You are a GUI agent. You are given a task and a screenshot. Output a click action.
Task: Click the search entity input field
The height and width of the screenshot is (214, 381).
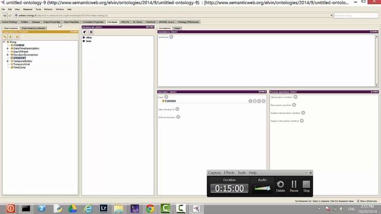pos(356,15)
